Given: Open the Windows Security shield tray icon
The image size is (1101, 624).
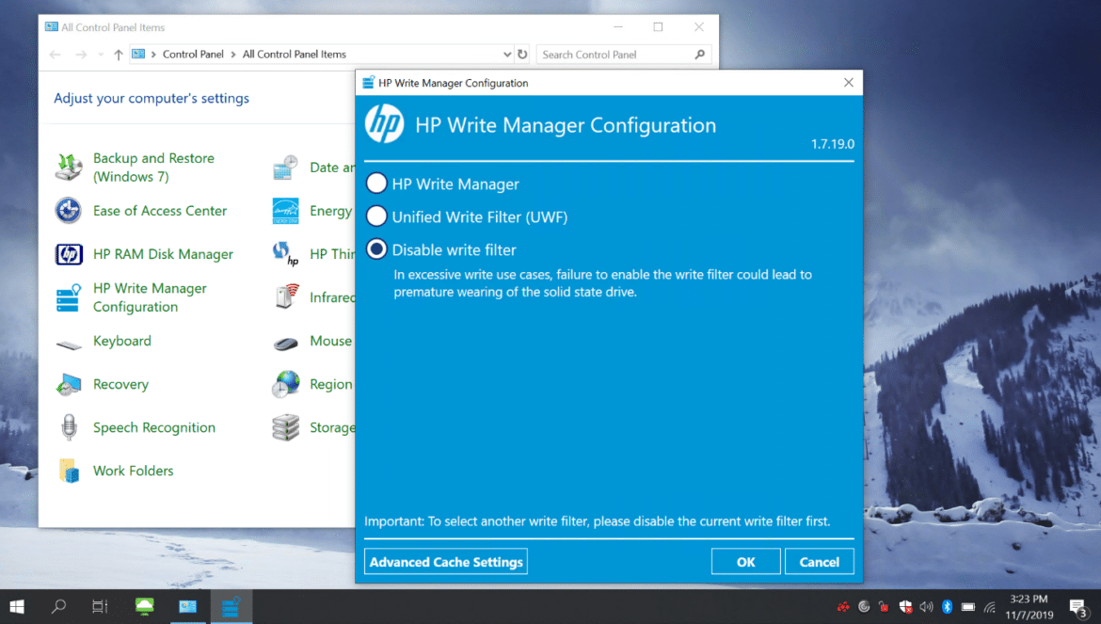Looking at the screenshot, I should 906,607.
